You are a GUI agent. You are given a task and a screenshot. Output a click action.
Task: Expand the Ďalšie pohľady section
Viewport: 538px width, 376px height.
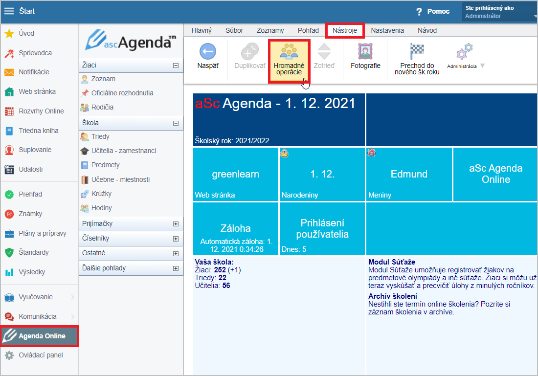click(176, 268)
